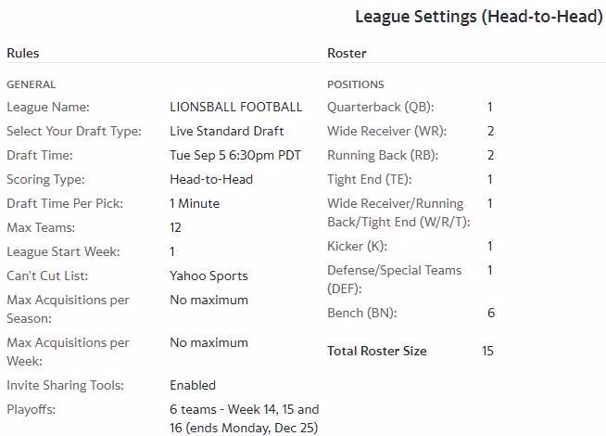Click the Defense/Special Teams label
The height and width of the screenshot is (436, 606).
[394, 279]
